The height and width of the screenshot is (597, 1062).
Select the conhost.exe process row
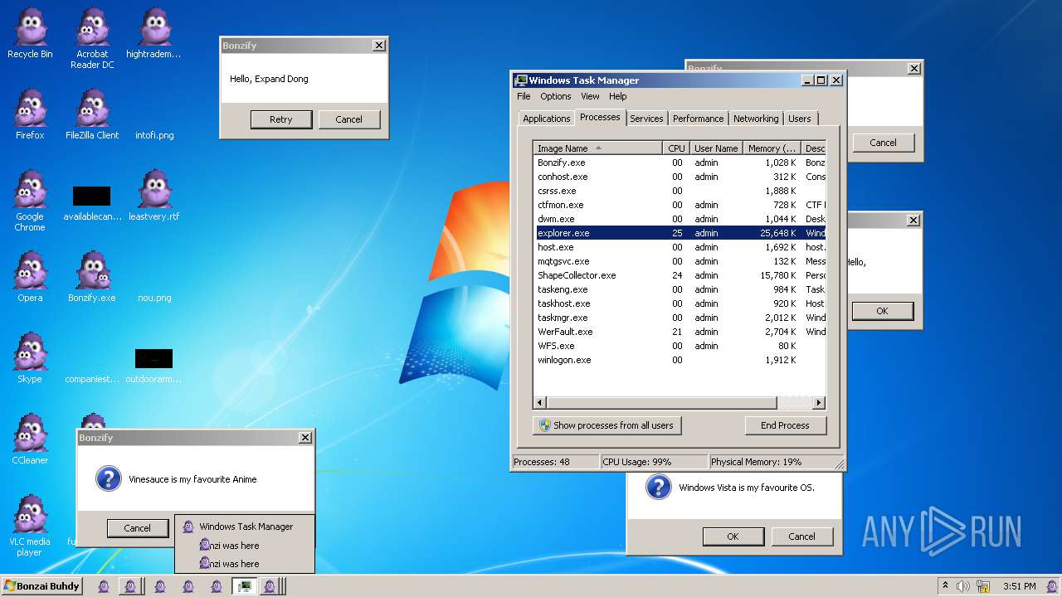(680, 177)
